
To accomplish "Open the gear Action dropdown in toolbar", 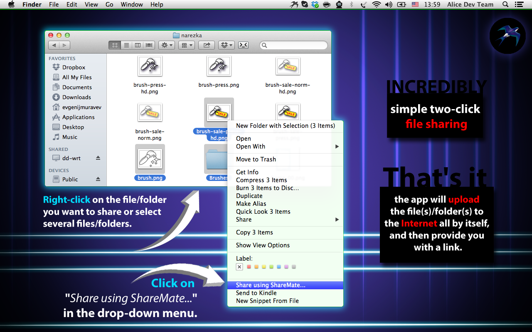I will coord(166,45).
